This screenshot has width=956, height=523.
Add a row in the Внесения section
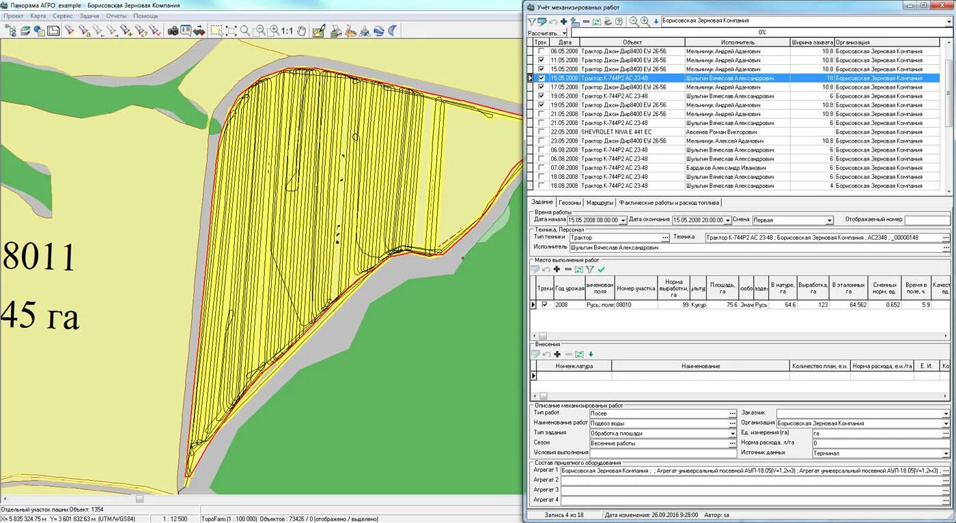point(557,354)
